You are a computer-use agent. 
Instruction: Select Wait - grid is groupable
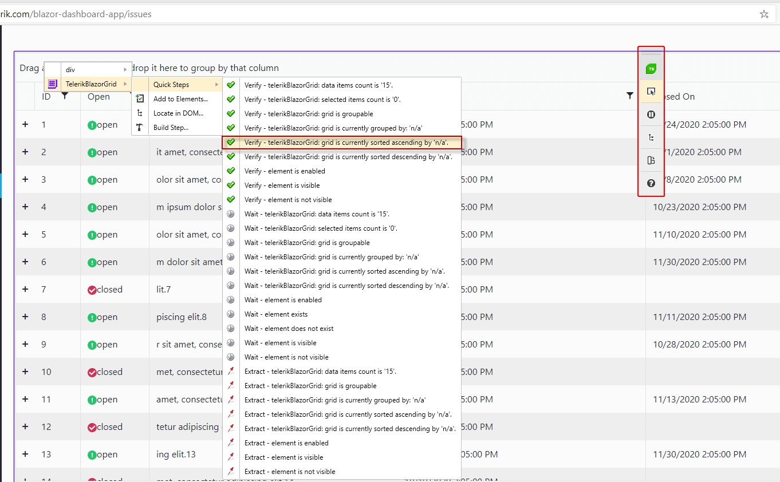click(342, 242)
